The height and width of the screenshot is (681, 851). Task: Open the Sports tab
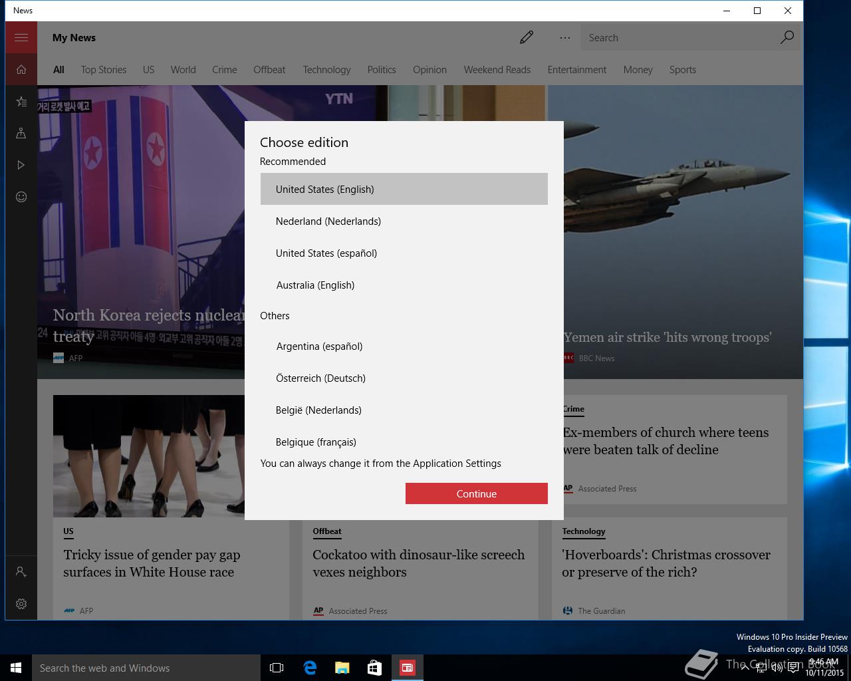pos(683,69)
